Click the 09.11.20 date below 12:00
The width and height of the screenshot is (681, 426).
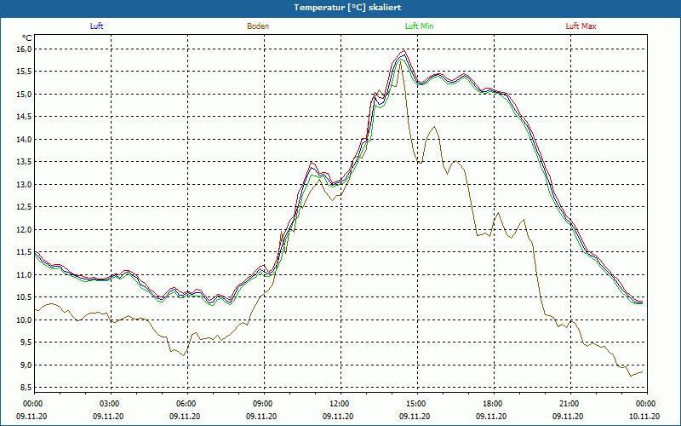point(338,416)
